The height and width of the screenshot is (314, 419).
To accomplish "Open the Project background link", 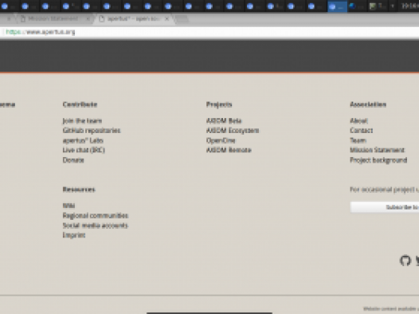I will click(378, 160).
